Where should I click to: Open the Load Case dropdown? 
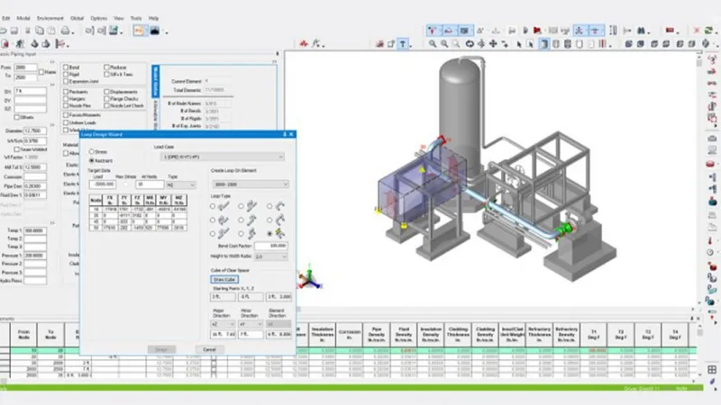pyautogui.click(x=223, y=157)
